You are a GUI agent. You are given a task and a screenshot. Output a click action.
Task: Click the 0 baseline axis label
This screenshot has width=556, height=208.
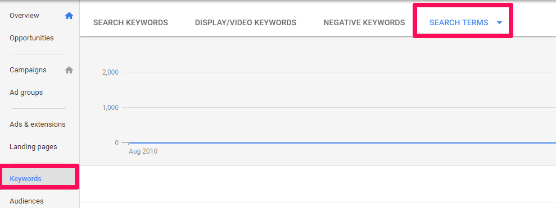point(117,143)
